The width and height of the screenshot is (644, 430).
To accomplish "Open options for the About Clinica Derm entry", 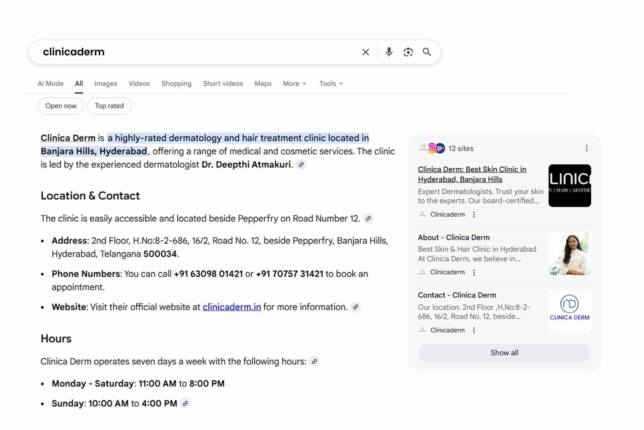I will pyautogui.click(x=474, y=272).
